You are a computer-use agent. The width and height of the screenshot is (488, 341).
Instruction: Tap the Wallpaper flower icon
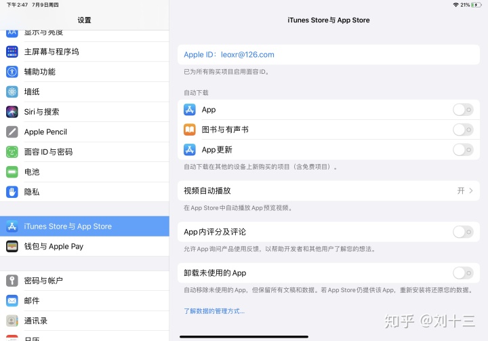(x=12, y=92)
